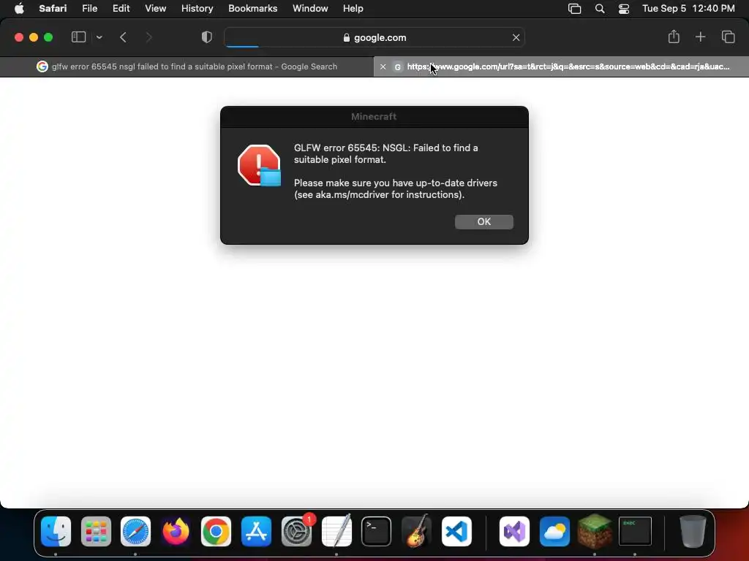Launch Visual Studio from the Dock
Viewport: 749px width, 561px height.
tap(514, 531)
